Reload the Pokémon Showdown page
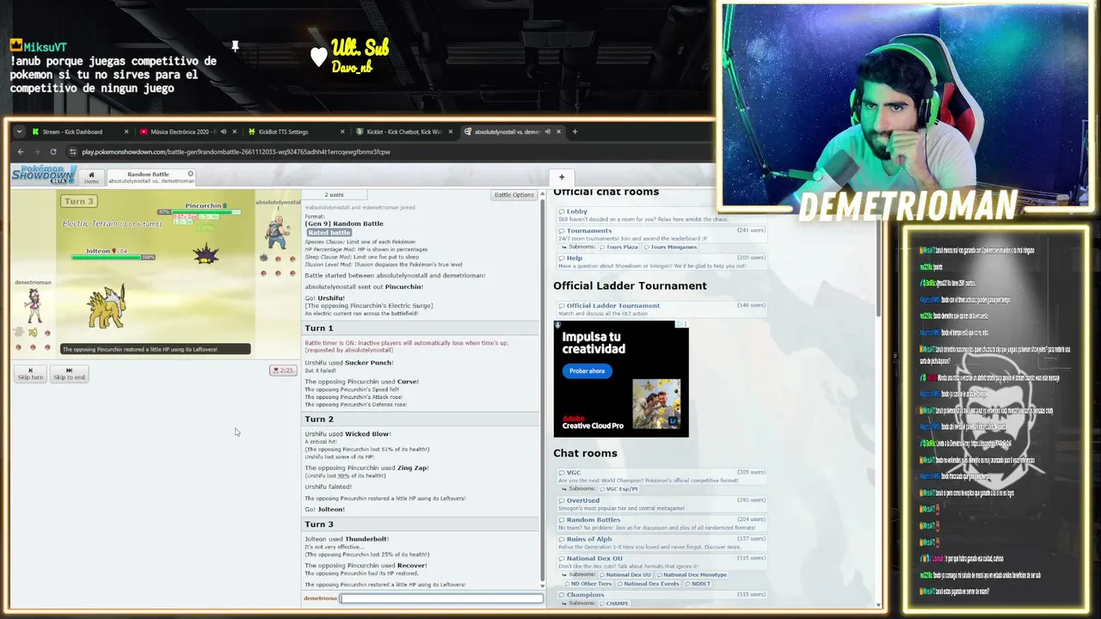Image resolution: width=1101 pixels, height=619 pixels. pos(53,151)
